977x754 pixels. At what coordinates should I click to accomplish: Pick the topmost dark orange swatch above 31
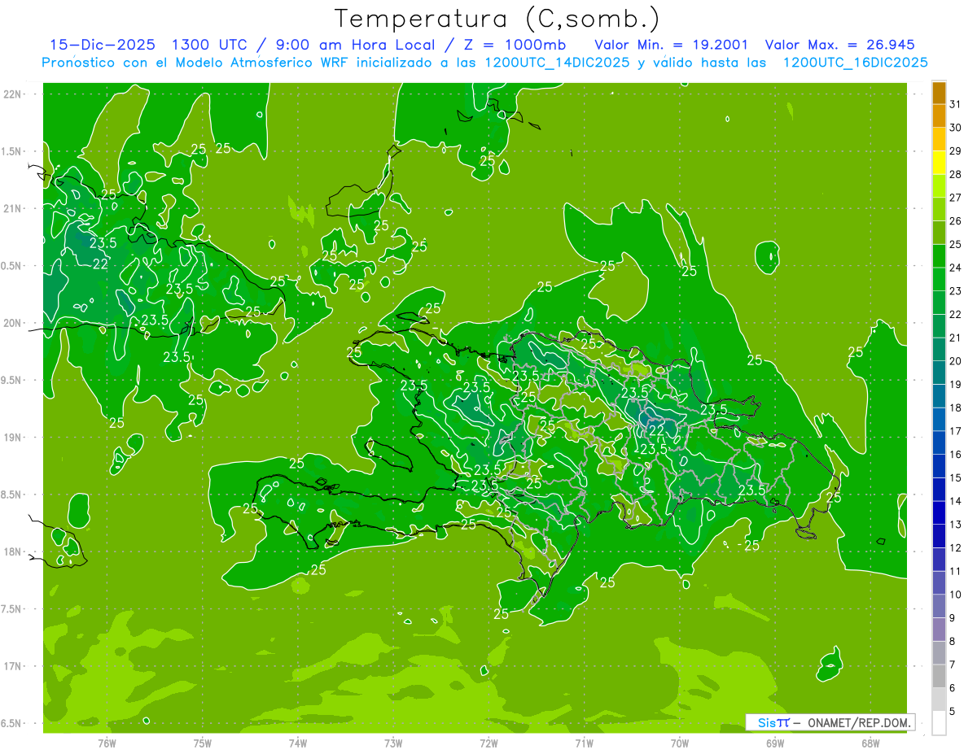[x=939, y=93]
